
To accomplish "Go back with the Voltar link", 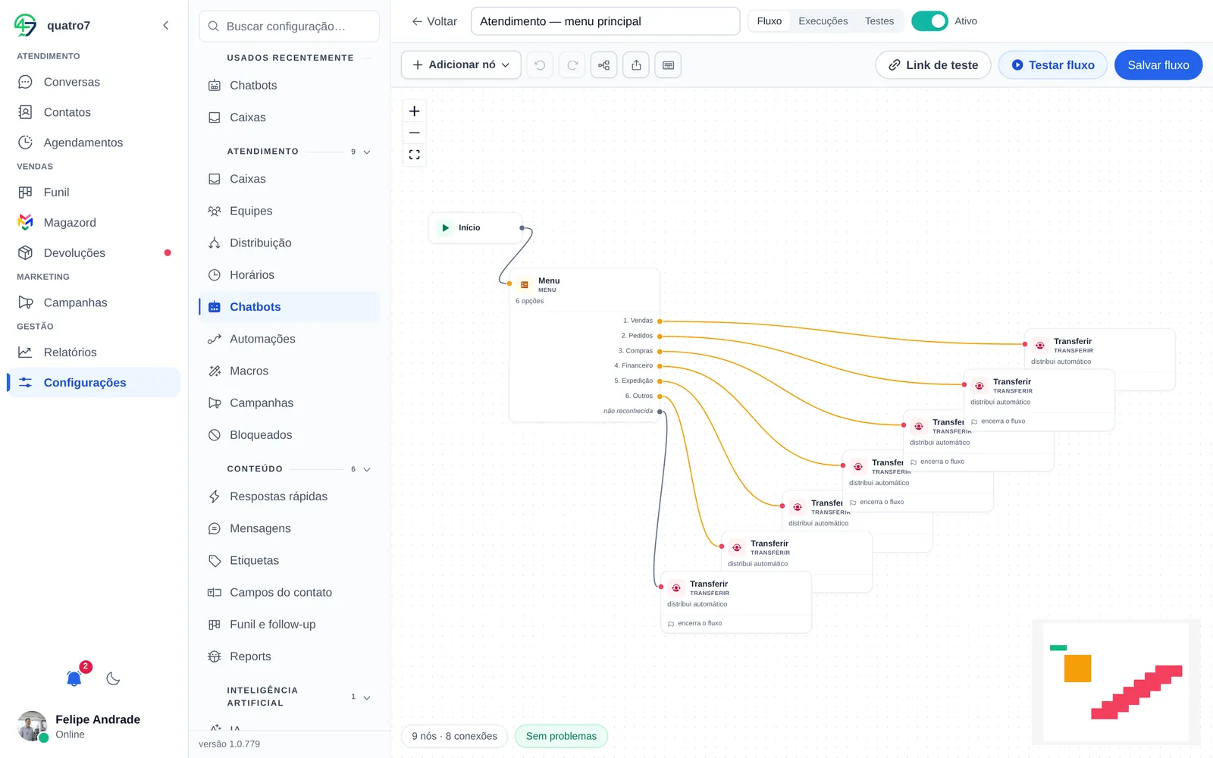I will pos(434,21).
